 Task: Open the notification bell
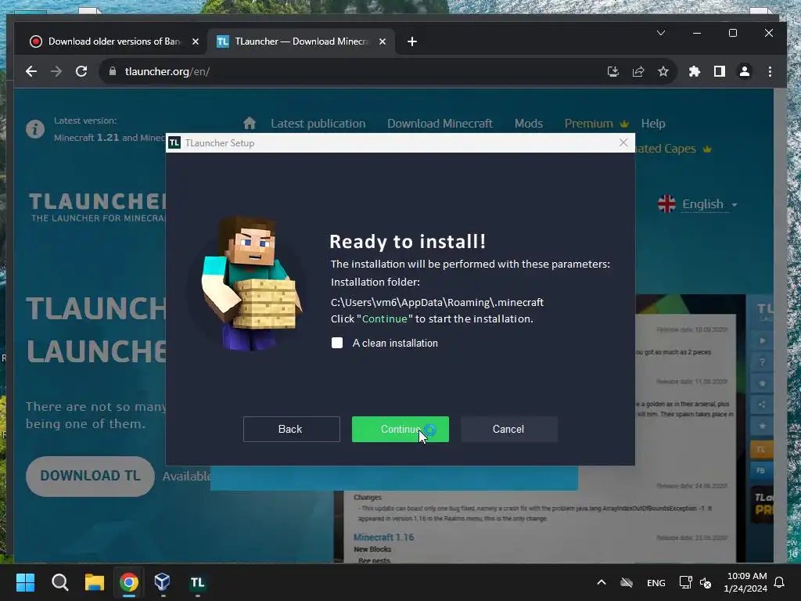coord(780,582)
